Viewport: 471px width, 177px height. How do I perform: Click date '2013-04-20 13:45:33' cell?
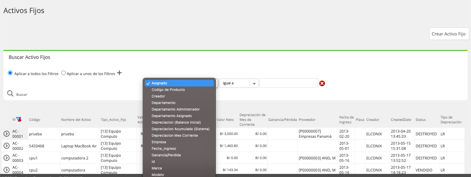pyautogui.click(x=401, y=134)
